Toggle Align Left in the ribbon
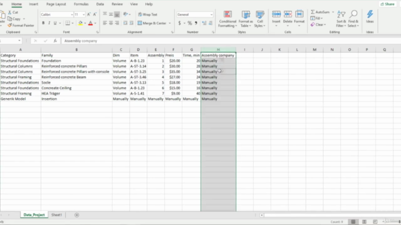The width and height of the screenshot is (401, 225). (105, 23)
